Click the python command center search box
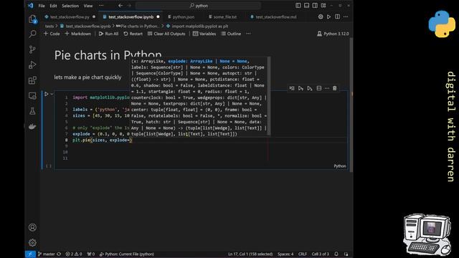 click(198, 6)
